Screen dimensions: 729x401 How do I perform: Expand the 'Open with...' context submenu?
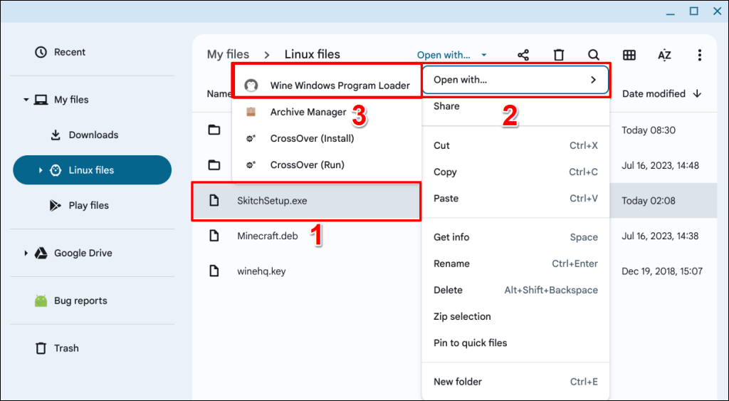(515, 80)
